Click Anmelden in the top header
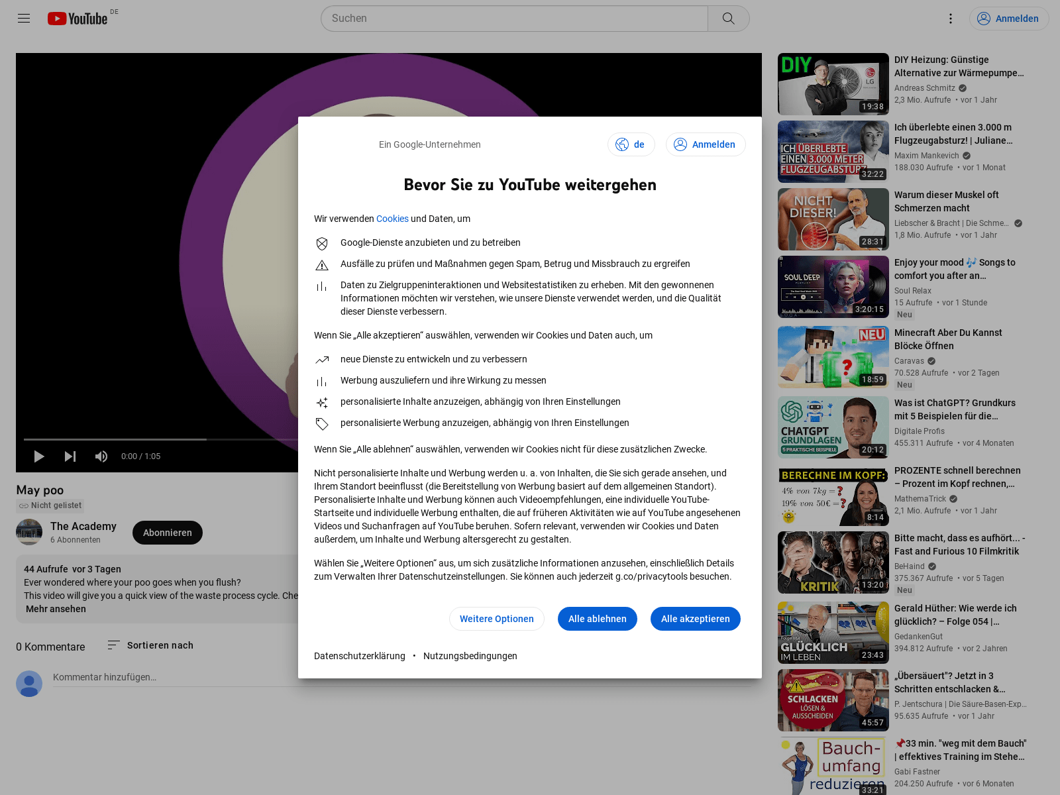The width and height of the screenshot is (1060, 795). [x=1009, y=19]
